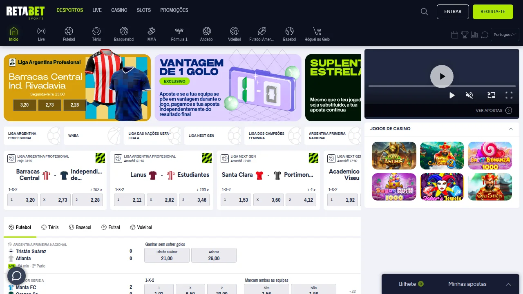Switch to the Ténis tab in the events list

click(x=50, y=227)
